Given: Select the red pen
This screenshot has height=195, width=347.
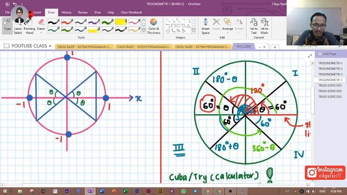Looking at the screenshot, I should pyautogui.click(x=67, y=22).
